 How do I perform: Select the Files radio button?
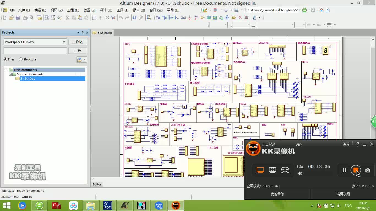coord(6,59)
